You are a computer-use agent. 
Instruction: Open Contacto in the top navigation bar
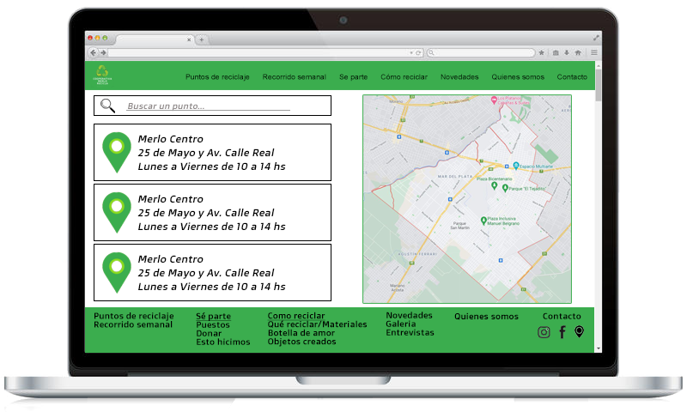(572, 77)
